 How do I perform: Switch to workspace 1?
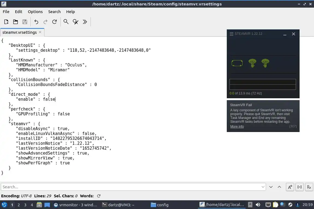tap(12, 205)
